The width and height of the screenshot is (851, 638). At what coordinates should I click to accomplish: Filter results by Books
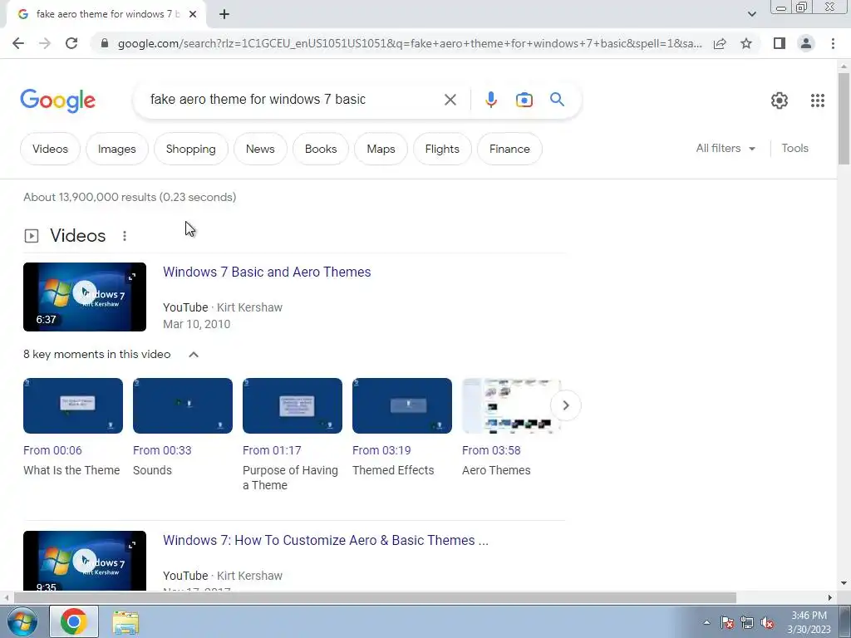321,149
